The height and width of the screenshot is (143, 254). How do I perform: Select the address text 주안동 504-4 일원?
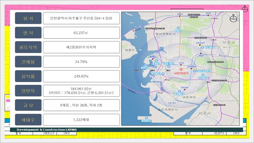point(98,18)
